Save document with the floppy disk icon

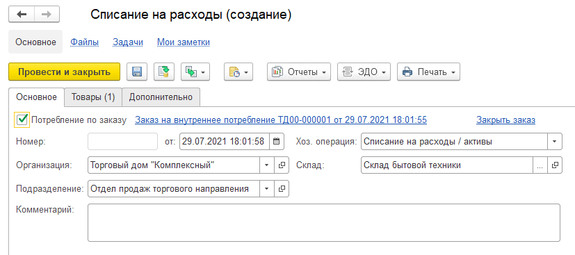click(137, 72)
